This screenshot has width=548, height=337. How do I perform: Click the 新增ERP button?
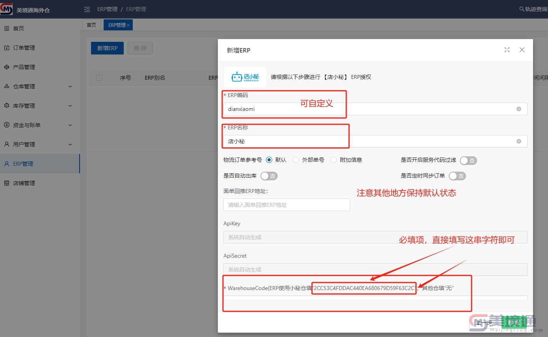coord(107,48)
